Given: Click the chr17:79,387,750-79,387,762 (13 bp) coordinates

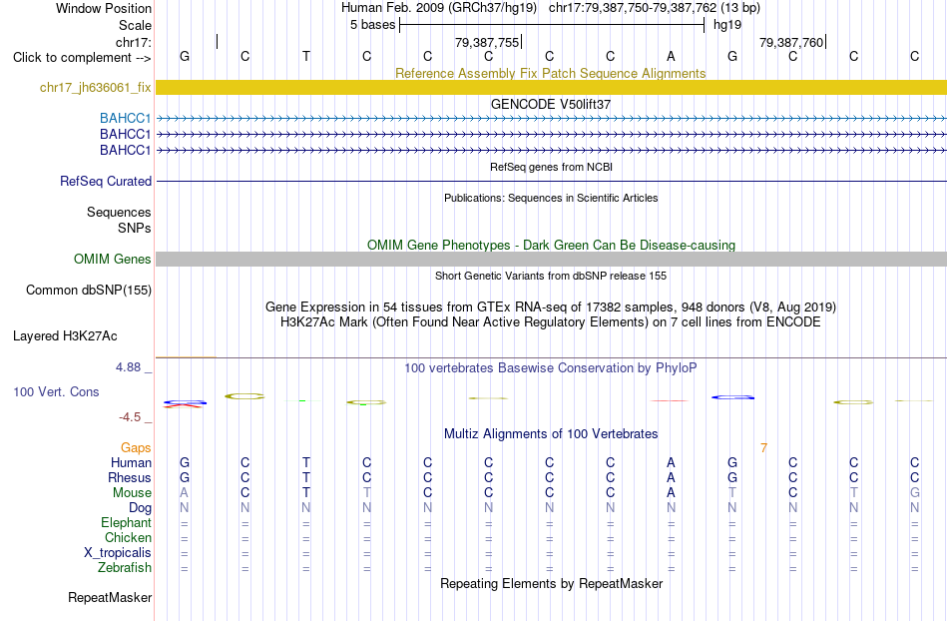Looking at the screenshot, I should pyautogui.click(x=655, y=8).
